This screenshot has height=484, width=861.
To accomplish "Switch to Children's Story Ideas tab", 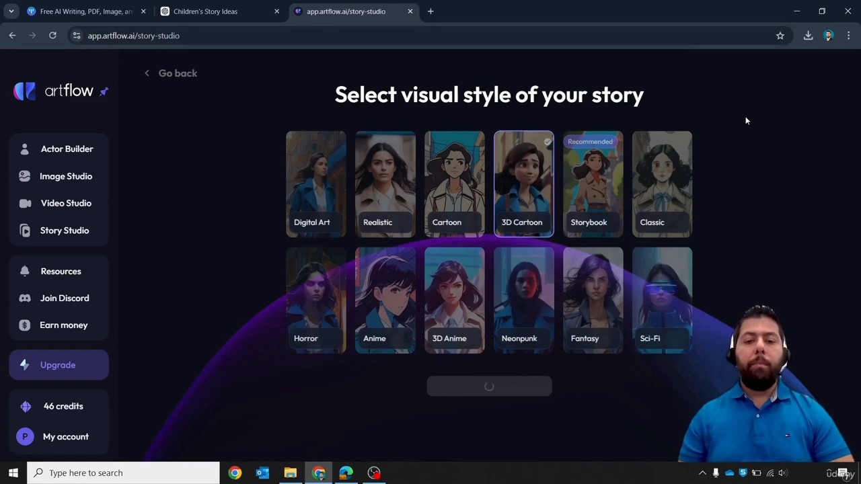I will tap(220, 11).
